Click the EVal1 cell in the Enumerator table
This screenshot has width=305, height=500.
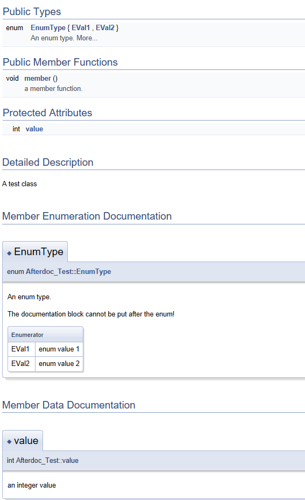click(22, 349)
